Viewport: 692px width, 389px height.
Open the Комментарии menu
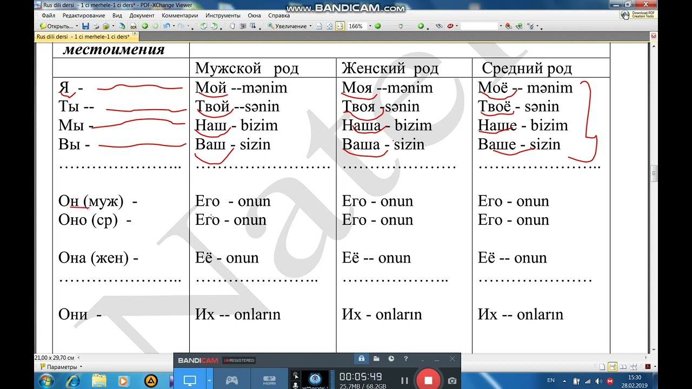[180, 16]
